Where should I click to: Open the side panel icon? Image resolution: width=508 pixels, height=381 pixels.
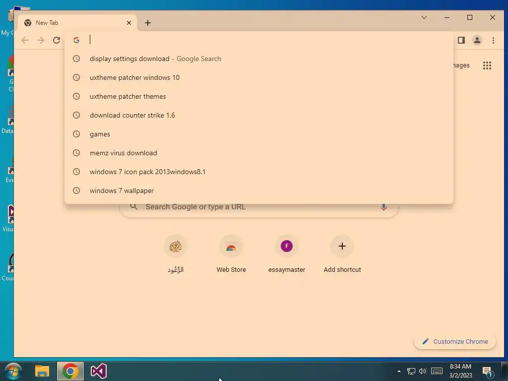(461, 40)
